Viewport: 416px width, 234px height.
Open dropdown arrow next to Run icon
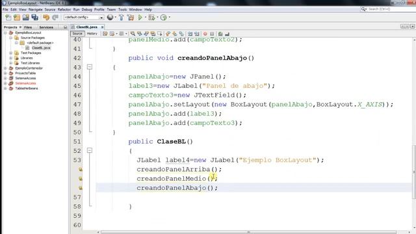point(145,18)
